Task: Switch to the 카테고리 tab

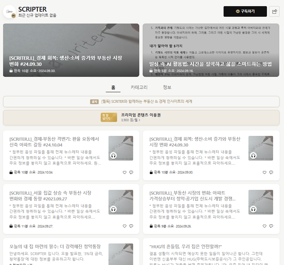Action: (x=139, y=87)
